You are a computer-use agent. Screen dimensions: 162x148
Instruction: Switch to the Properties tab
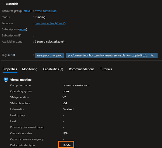(10, 69)
